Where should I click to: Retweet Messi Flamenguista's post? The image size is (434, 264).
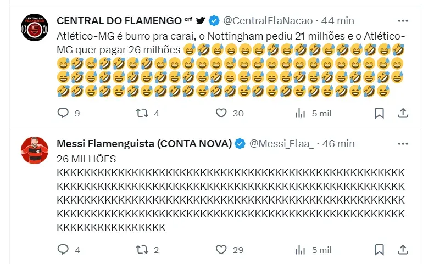(x=142, y=250)
